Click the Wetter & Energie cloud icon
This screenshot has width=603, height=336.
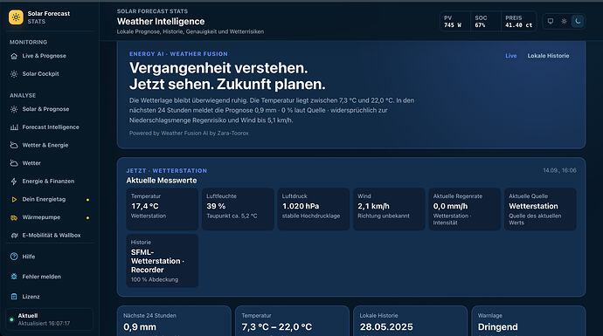pyautogui.click(x=14, y=145)
